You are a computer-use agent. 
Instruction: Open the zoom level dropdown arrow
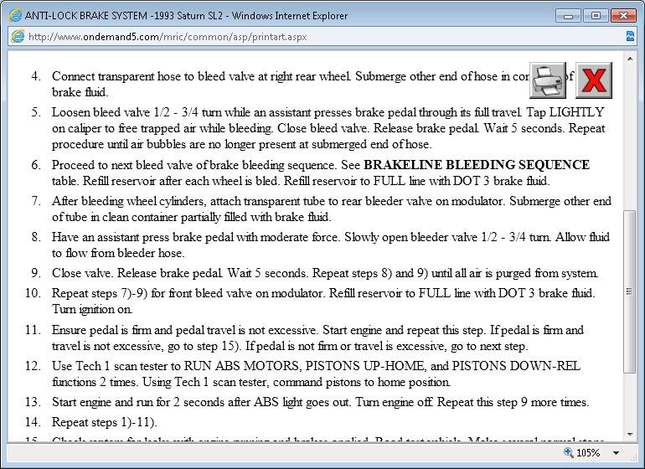(616, 453)
